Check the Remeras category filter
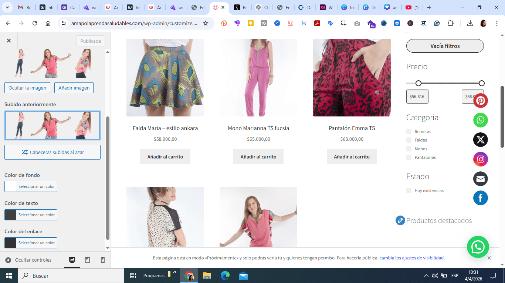 (409, 132)
